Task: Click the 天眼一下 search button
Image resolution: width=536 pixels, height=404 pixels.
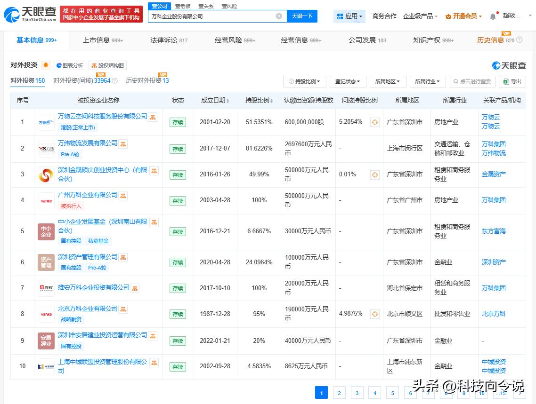Action: [x=302, y=16]
